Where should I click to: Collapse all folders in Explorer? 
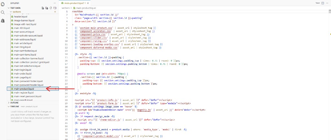click(x=55, y=8)
